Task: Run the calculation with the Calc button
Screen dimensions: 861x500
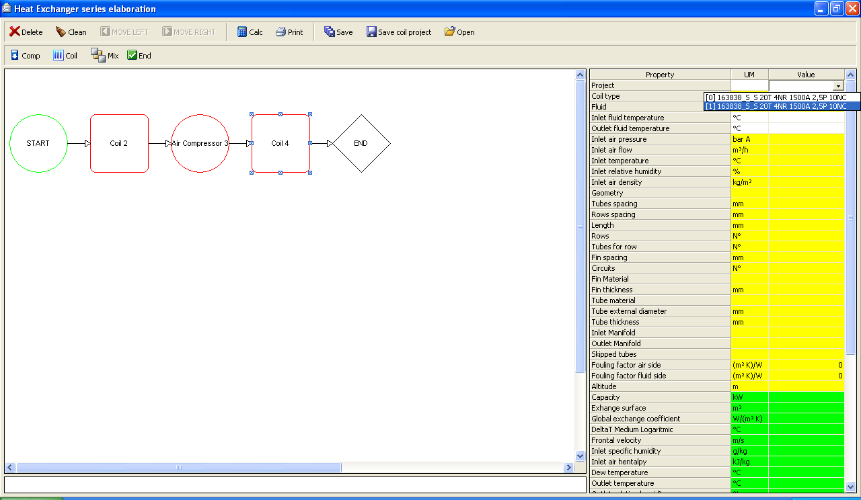Action: click(x=250, y=32)
